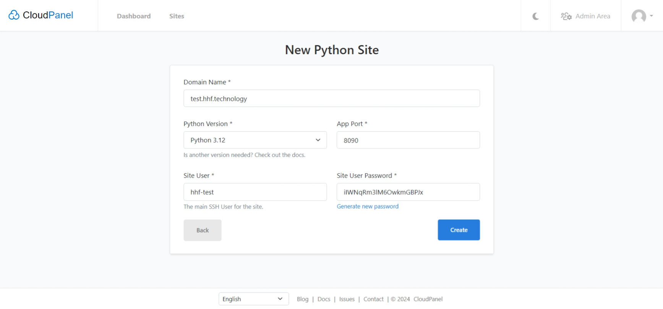Click the 'App Port *' label

pyautogui.click(x=352, y=124)
